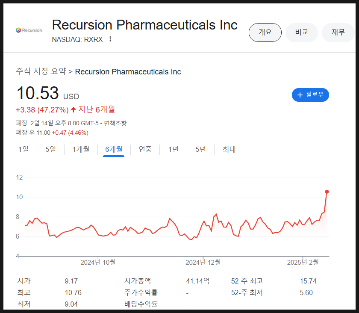The image size is (359, 313).
Task: Open the 재무 tab
Action: tap(338, 32)
